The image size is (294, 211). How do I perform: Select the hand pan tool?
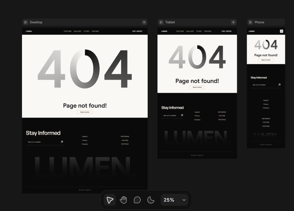pyautogui.click(x=123, y=200)
